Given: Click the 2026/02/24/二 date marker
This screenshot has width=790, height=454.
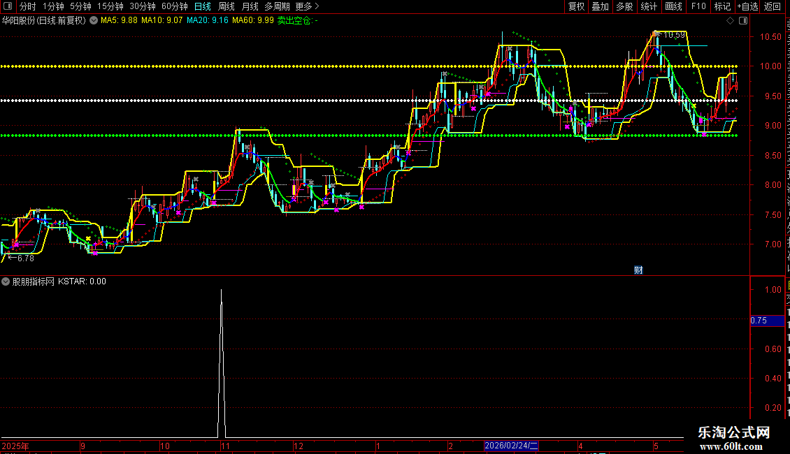Looking at the screenshot, I should tap(511, 446).
